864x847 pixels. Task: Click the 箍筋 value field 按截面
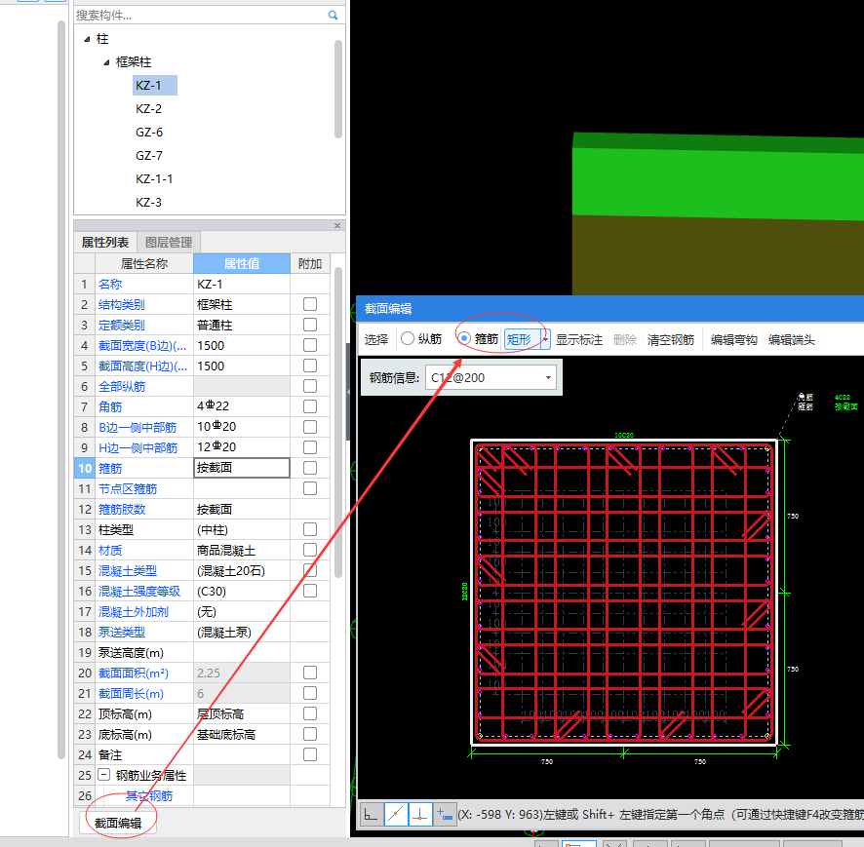point(241,468)
